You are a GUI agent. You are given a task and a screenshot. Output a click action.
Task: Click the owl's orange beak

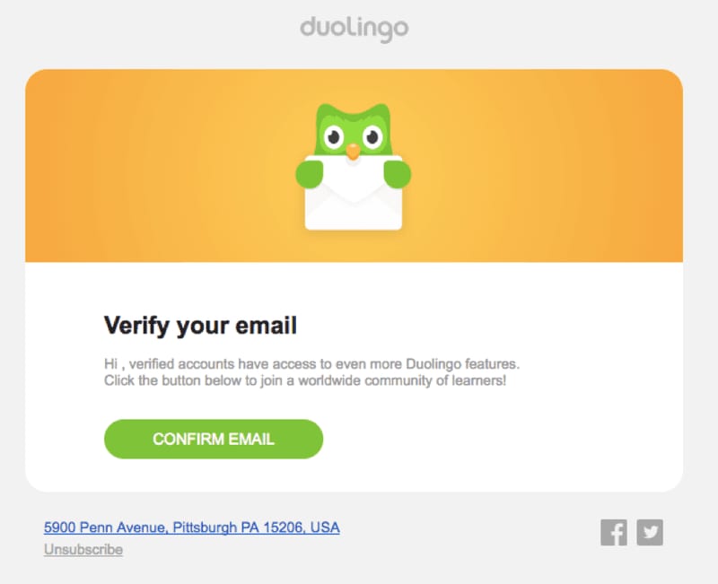[353, 152]
